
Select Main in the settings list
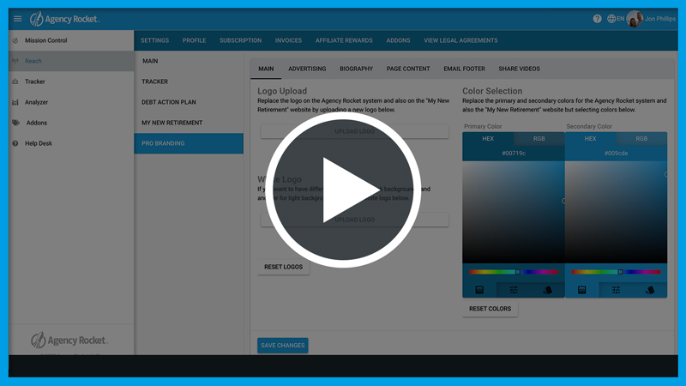189,61
